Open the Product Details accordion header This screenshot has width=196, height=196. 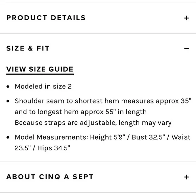point(98,18)
